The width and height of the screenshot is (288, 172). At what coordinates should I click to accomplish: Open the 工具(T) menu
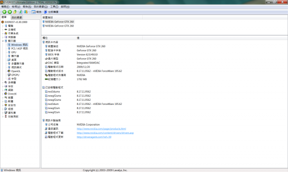54,7
